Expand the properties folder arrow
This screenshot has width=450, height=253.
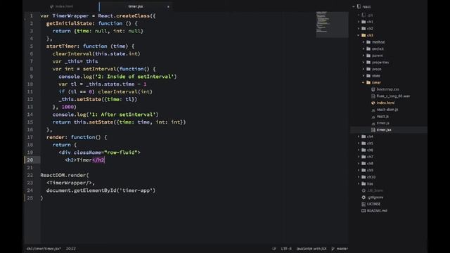364,63
